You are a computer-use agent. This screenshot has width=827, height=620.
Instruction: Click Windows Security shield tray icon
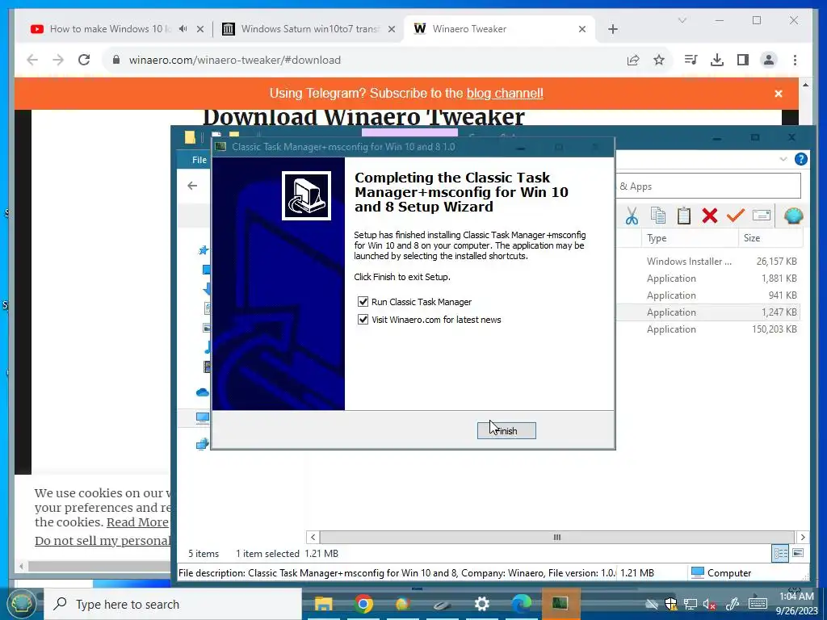point(671,604)
